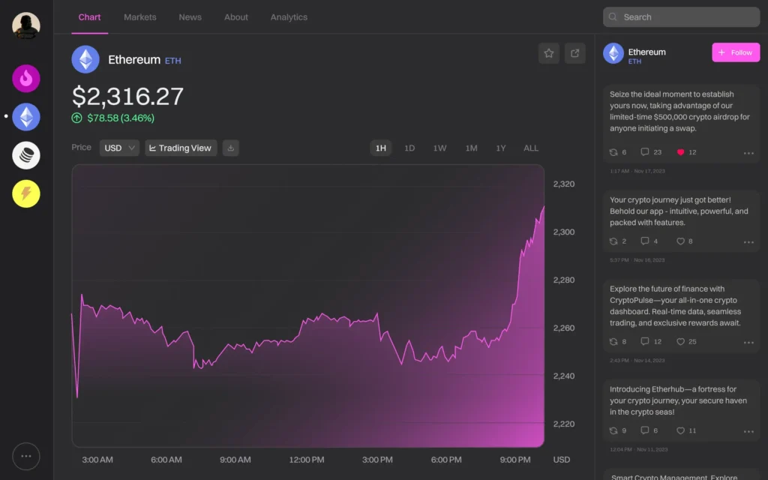
Task: Click the 3:00 AM axis label
Action: pyautogui.click(x=97, y=460)
